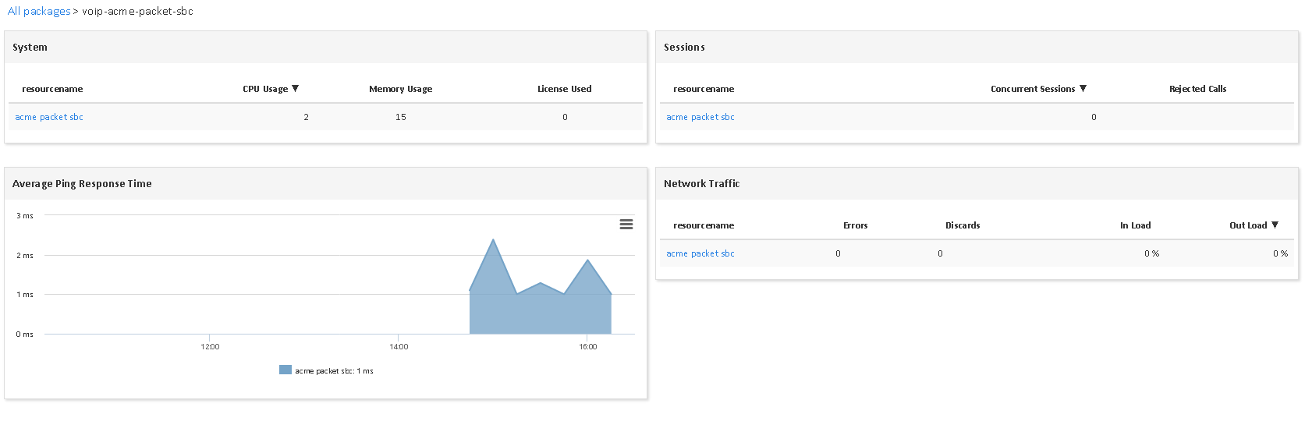
Task: Sort Sessions table by resourcename header
Action: 704,89
